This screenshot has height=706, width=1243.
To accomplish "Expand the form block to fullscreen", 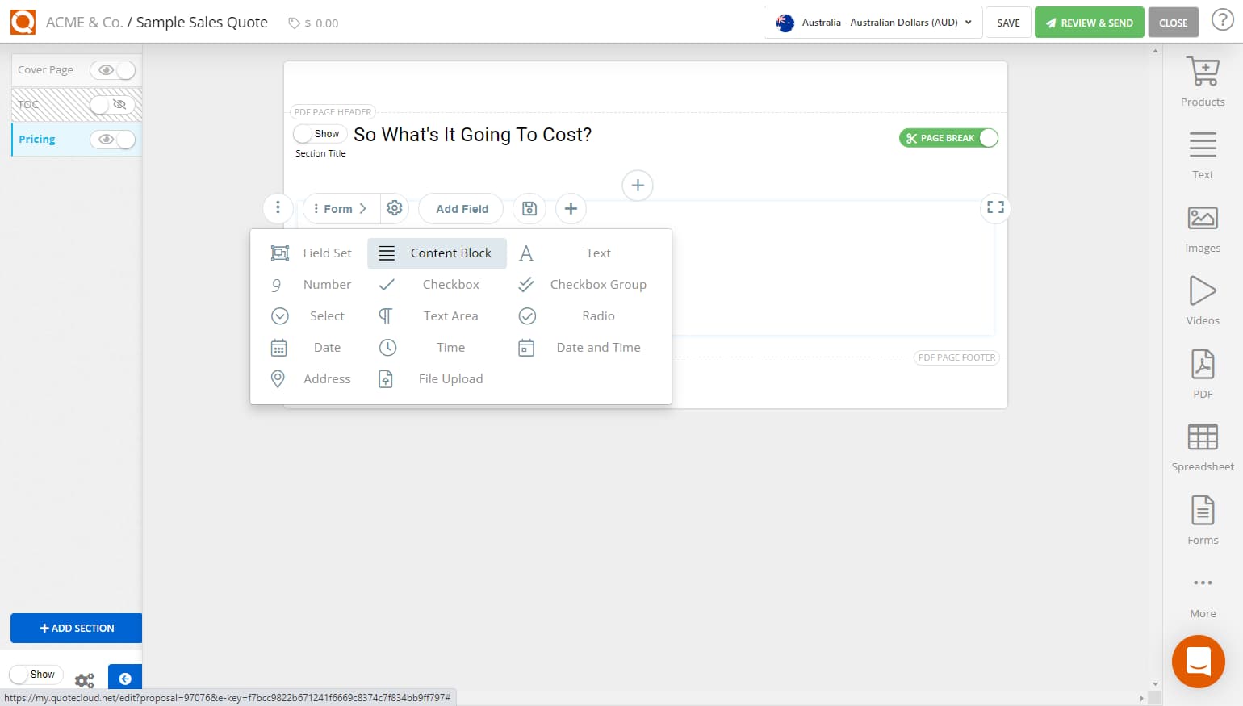I will [994, 207].
